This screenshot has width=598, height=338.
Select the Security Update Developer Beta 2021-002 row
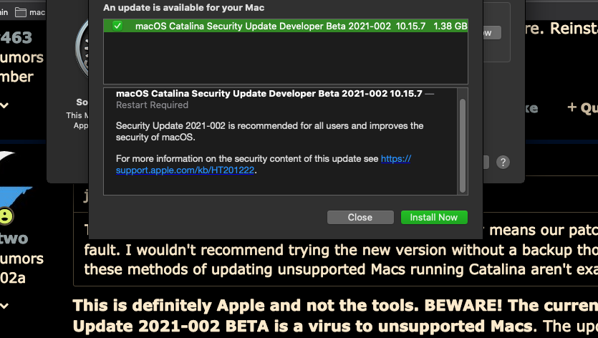[x=286, y=26]
